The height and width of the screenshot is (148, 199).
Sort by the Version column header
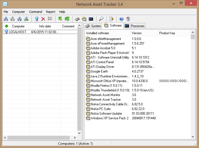(x=144, y=33)
